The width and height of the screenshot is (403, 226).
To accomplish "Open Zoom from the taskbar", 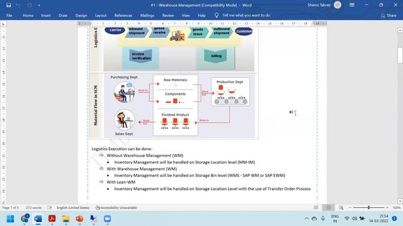I will (108, 219).
